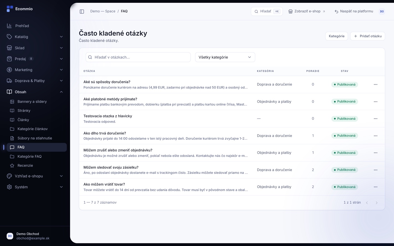Click Pridať otázku button
This screenshot has width=394, height=246.
367,36
